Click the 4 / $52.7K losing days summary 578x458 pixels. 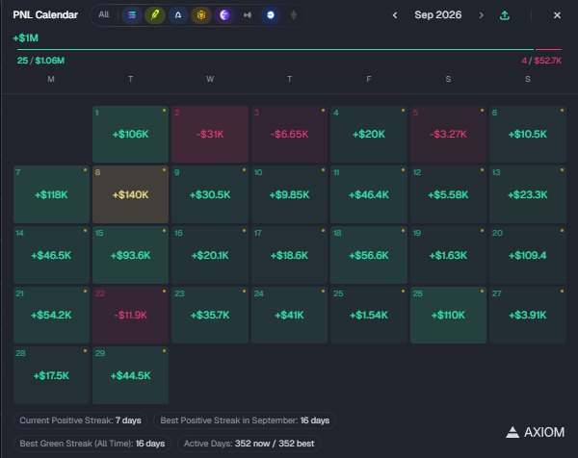point(541,61)
